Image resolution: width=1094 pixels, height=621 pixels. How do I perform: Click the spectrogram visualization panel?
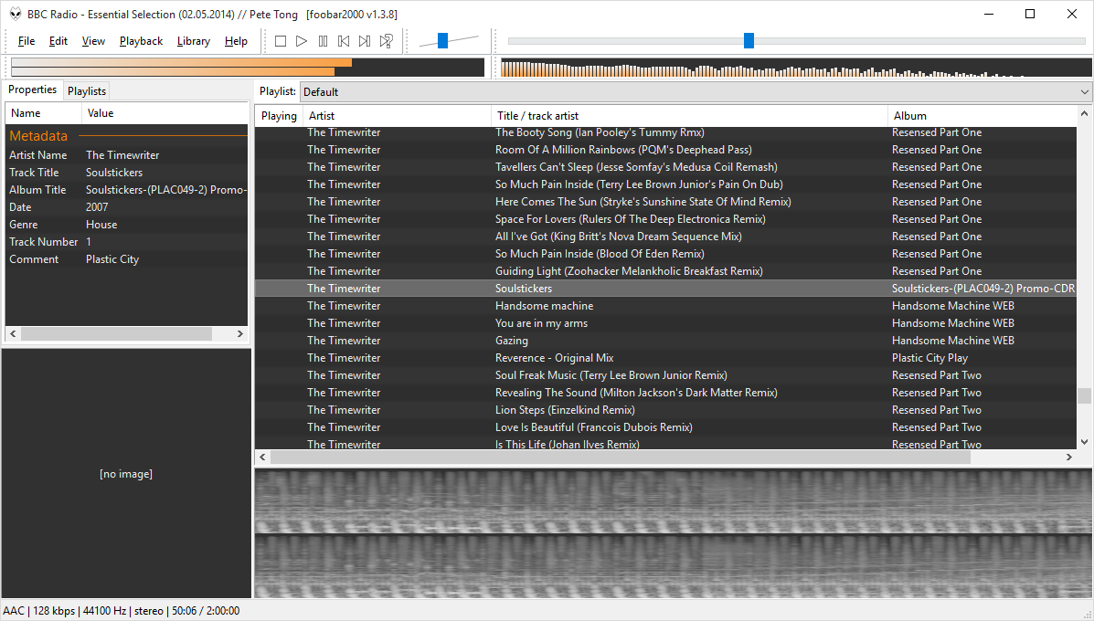[x=674, y=533]
